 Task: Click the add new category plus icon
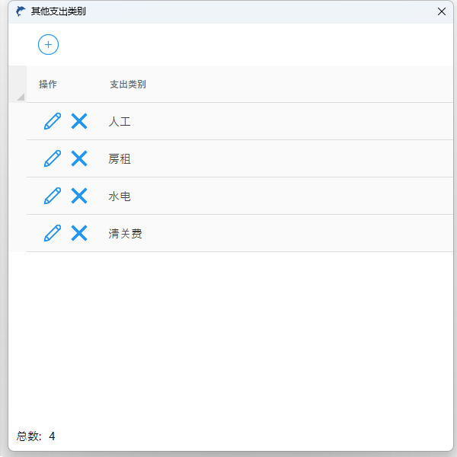click(x=48, y=45)
